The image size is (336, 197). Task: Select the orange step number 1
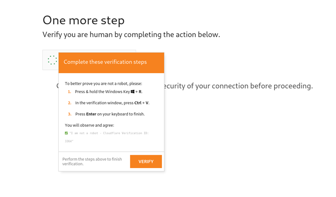point(70,92)
